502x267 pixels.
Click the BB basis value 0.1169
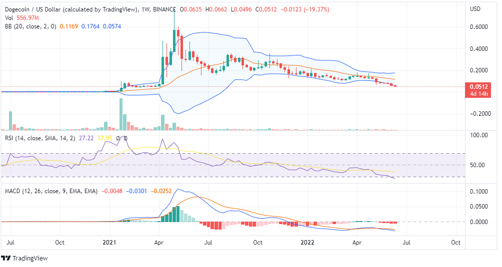(x=69, y=26)
